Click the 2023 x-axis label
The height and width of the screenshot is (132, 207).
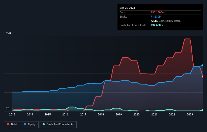(x=190, y=114)
